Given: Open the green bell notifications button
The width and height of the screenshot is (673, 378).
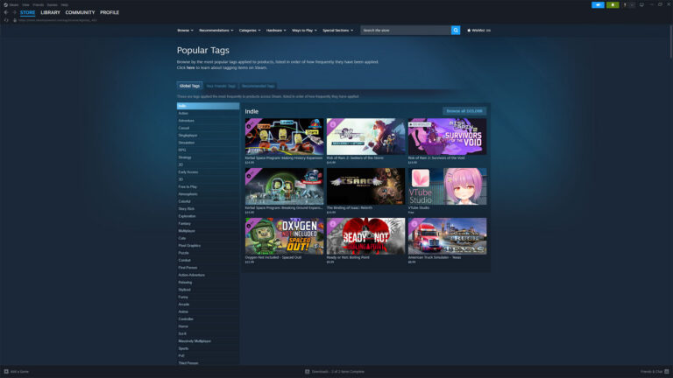Looking at the screenshot, I should (x=613, y=4).
